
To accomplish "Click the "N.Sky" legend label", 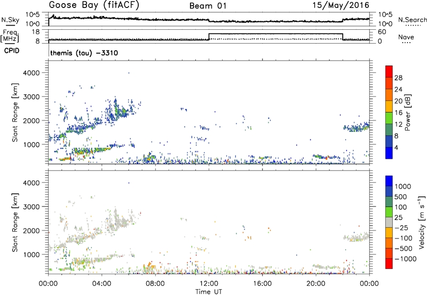I will click(x=10, y=20).
